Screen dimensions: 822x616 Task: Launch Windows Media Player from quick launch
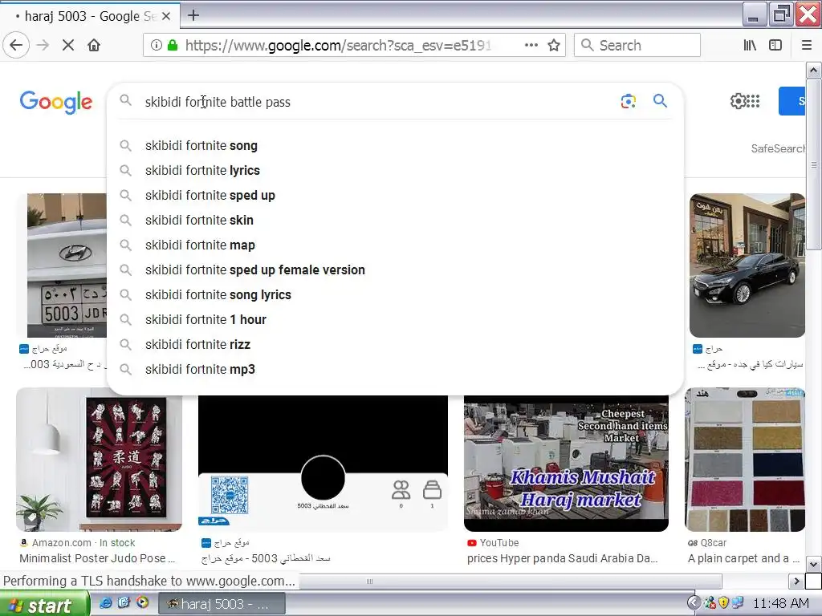point(142,603)
